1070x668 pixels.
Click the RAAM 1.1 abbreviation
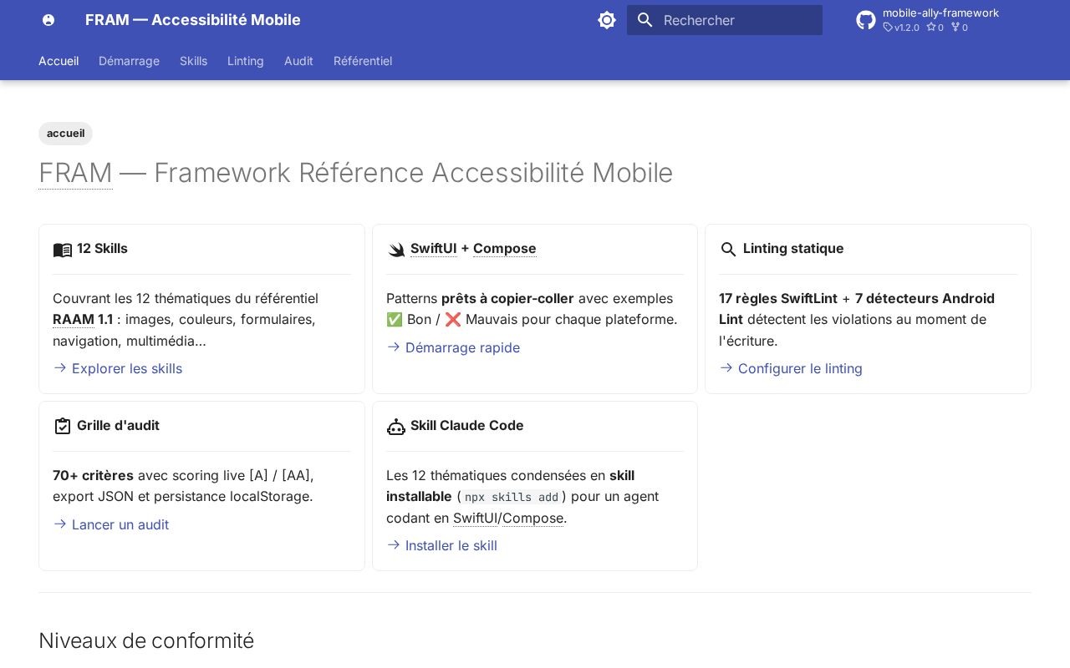[83, 319]
